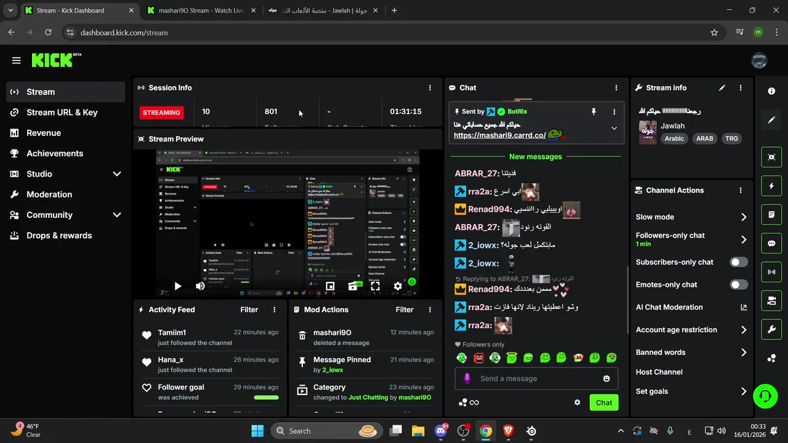788x443 pixels.
Task: Open Banned words arrow
Action: tap(744, 353)
